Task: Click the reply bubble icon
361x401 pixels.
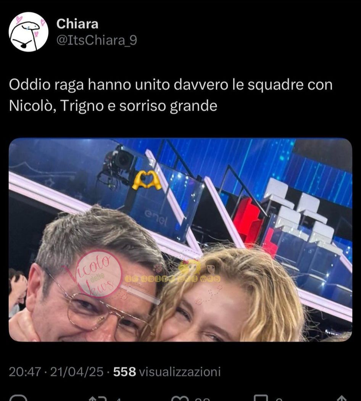Action: pyautogui.click(x=18, y=398)
